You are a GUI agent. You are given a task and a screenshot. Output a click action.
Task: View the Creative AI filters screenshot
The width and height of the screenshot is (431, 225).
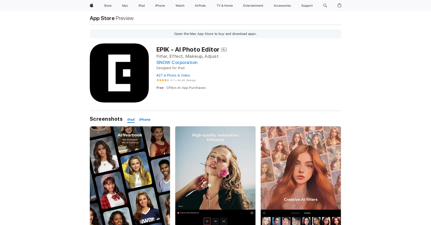click(x=301, y=175)
